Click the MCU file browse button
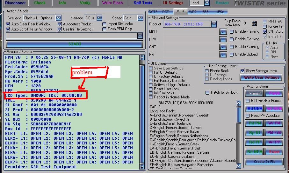289x173 pixels. coord(223,32)
